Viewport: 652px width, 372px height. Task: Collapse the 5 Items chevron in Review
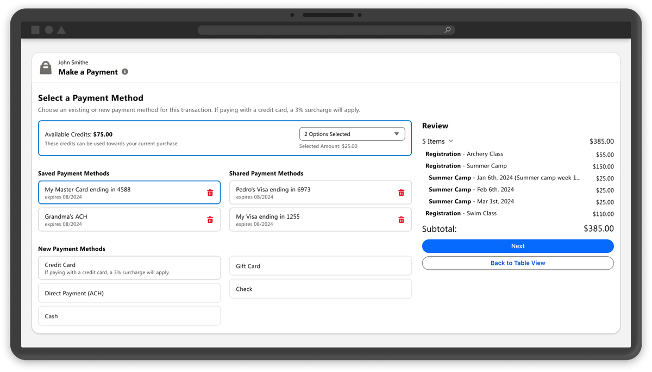click(451, 141)
